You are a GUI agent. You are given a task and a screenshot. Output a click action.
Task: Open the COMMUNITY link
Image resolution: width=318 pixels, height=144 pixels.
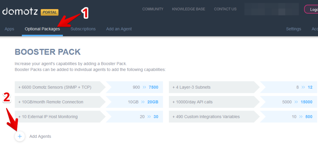pyautogui.click(x=153, y=9)
